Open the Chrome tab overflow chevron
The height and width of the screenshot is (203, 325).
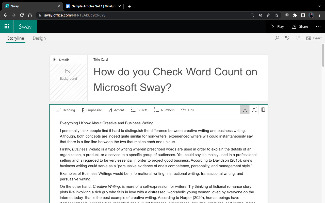click(x=319, y=6)
